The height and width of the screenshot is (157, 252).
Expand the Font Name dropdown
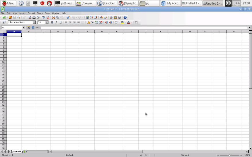click(34, 22)
